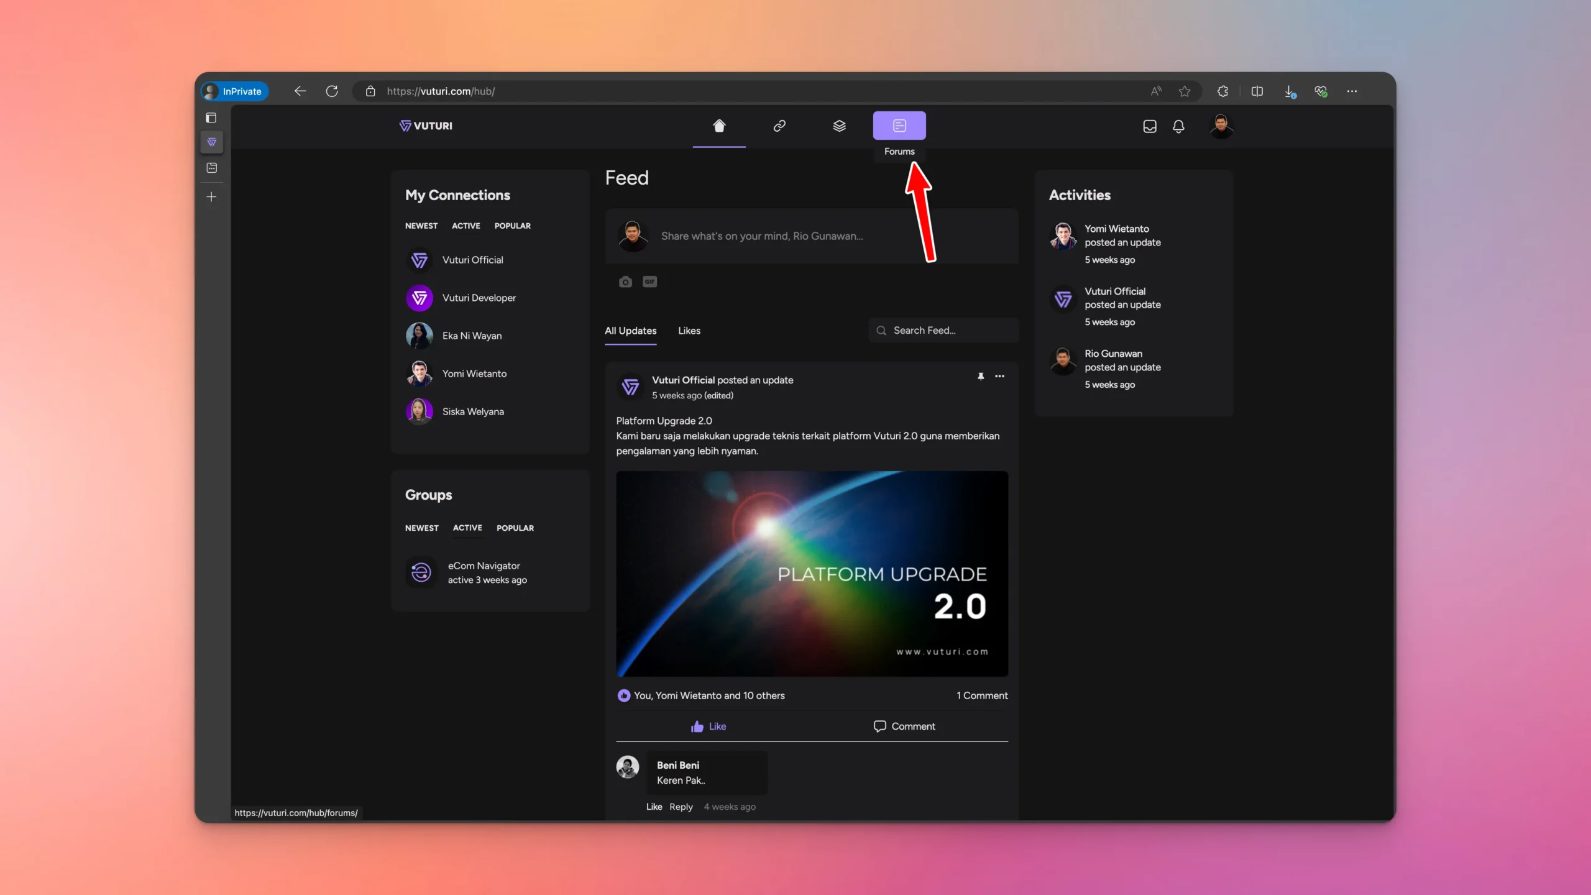Viewport: 1591px width, 895px height.
Task: Open Rio Gunawan in Activities
Action: (1113, 354)
